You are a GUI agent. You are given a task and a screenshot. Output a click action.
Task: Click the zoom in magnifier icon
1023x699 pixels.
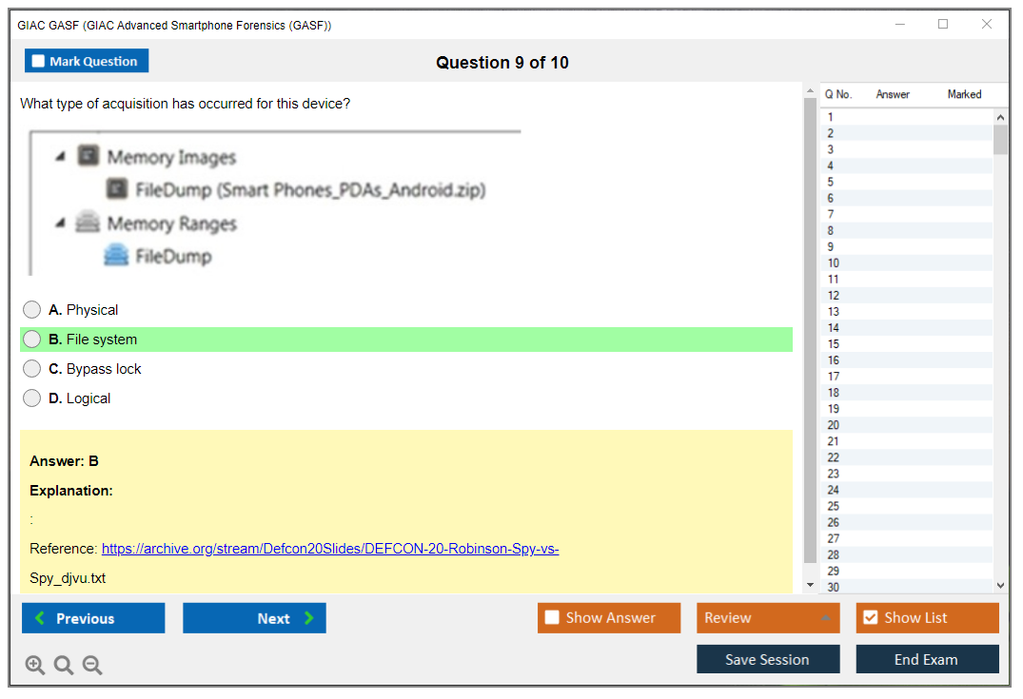point(35,666)
